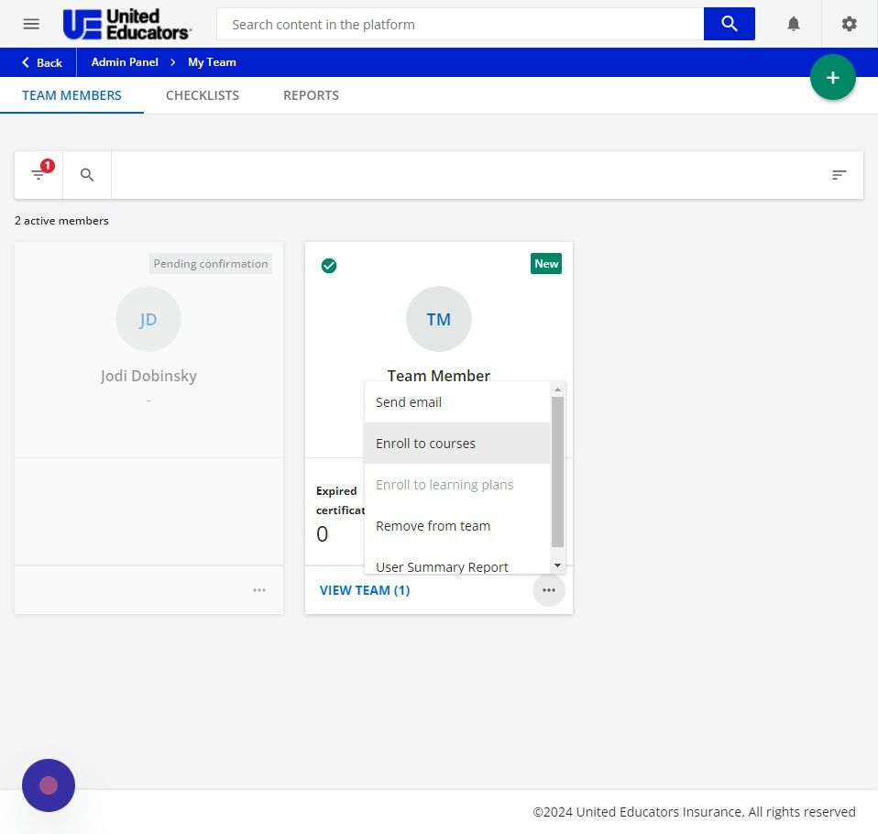The height and width of the screenshot is (834, 878).
Task: Click the menu scrollbar down arrow
Action: pos(558,565)
